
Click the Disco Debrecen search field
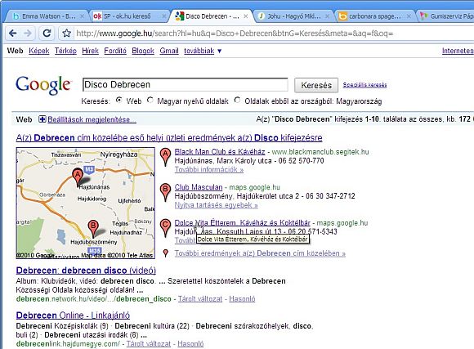[185, 85]
